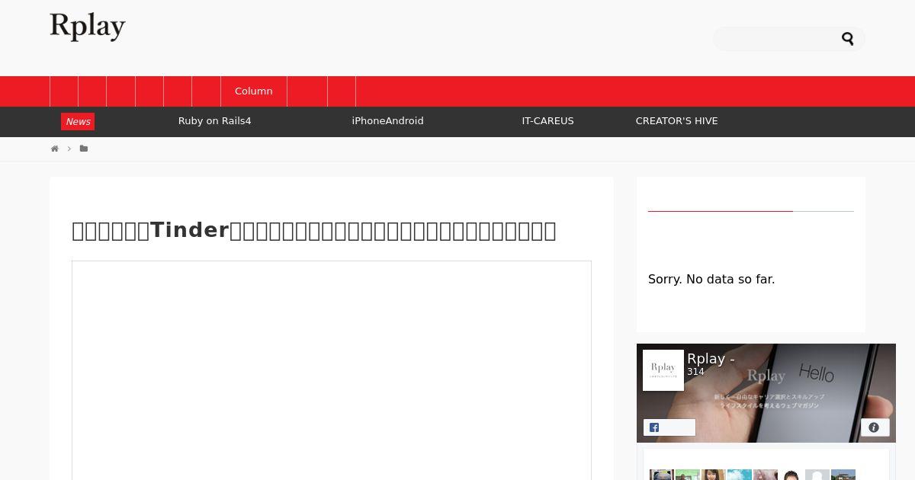Click the folder icon in breadcrumb
The image size is (915, 480).
coord(84,149)
